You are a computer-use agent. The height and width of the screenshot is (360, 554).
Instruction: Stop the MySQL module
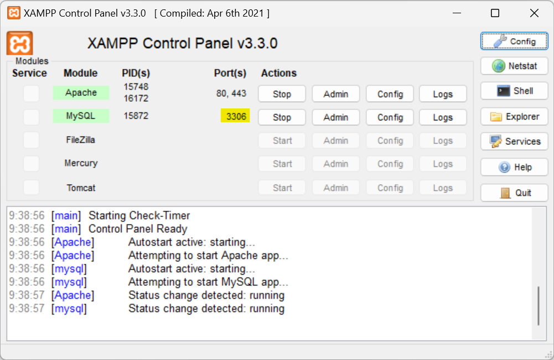tap(282, 117)
